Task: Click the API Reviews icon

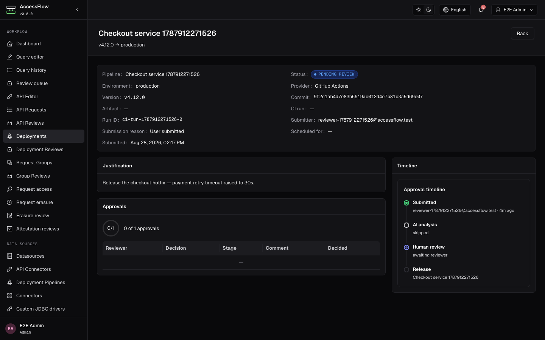Action: pyautogui.click(x=10, y=123)
